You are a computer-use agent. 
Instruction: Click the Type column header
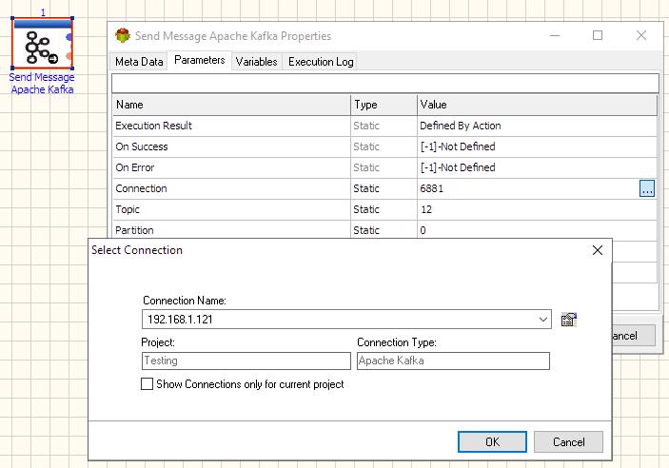384,105
